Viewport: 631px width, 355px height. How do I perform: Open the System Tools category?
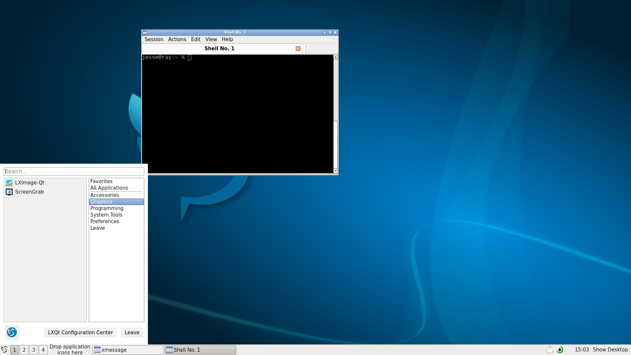(116, 215)
